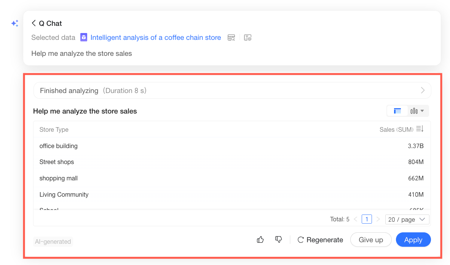Click the data table preview icon
Screen dimensions: 450x265
pyautogui.click(x=231, y=38)
